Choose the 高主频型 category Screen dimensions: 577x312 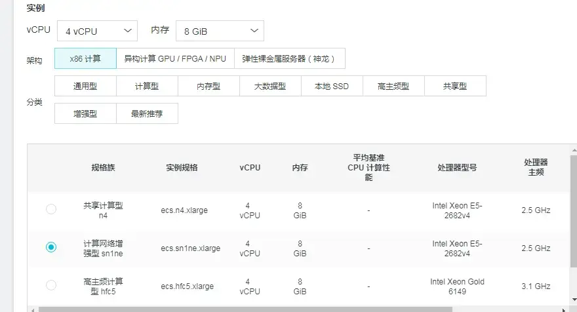(x=393, y=86)
